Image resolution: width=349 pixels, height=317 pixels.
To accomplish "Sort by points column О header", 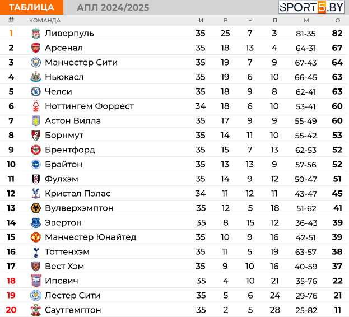I will [x=338, y=21].
